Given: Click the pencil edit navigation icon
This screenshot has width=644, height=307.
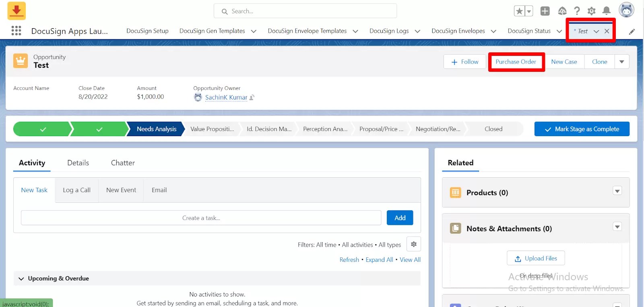Looking at the screenshot, I should [x=632, y=31].
